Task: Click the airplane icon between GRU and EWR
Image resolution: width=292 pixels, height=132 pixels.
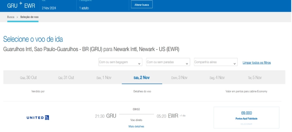Action: [x=20, y=4]
